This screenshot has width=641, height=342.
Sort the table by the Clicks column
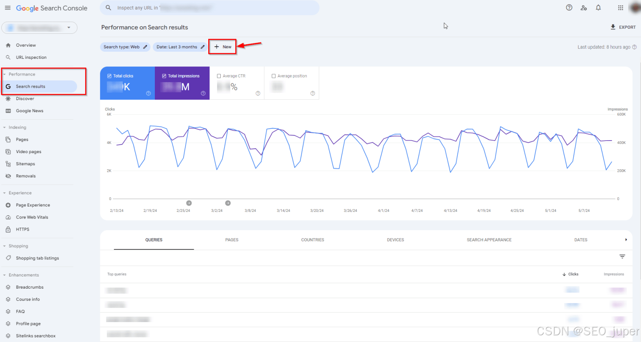coord(570,274)
